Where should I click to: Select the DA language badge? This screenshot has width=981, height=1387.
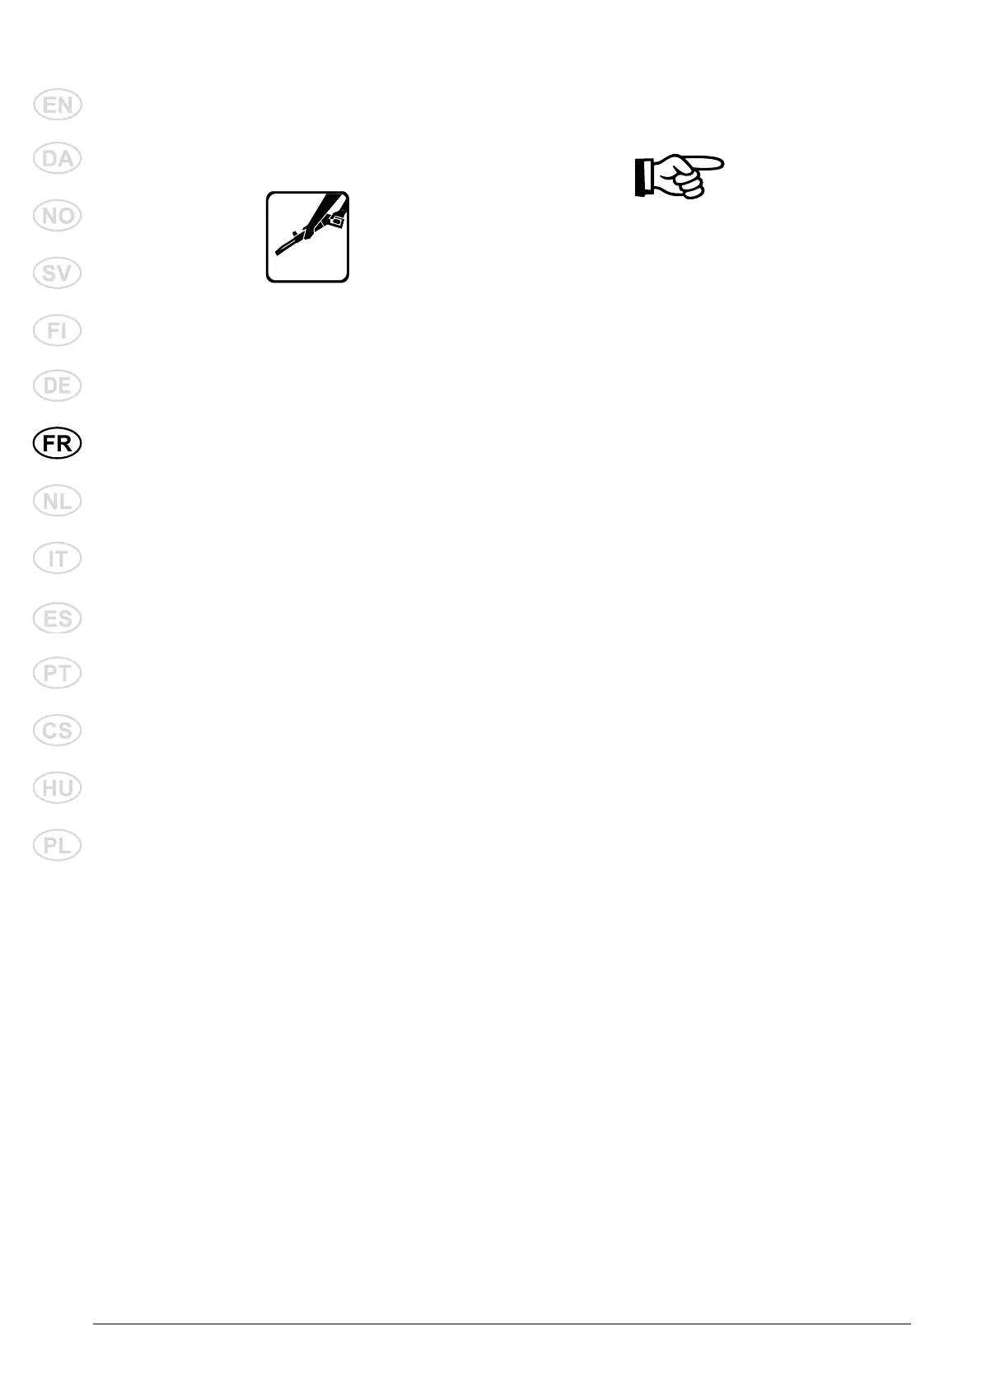(57, 158)
